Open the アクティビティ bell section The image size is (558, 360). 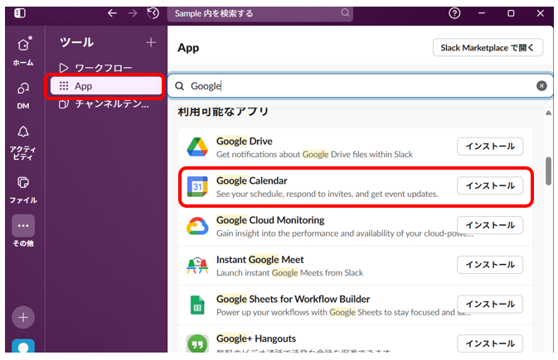pos(23,143)
